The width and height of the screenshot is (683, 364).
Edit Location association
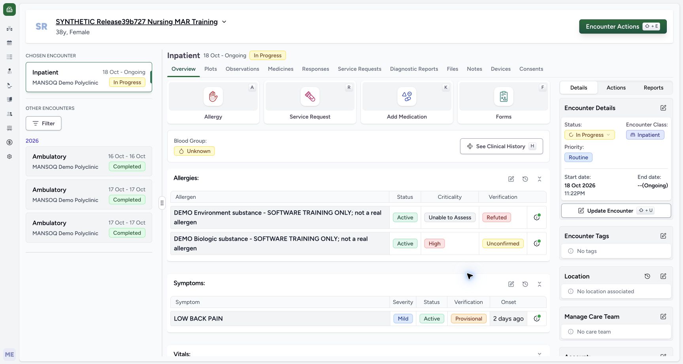(x=663, y=276)
